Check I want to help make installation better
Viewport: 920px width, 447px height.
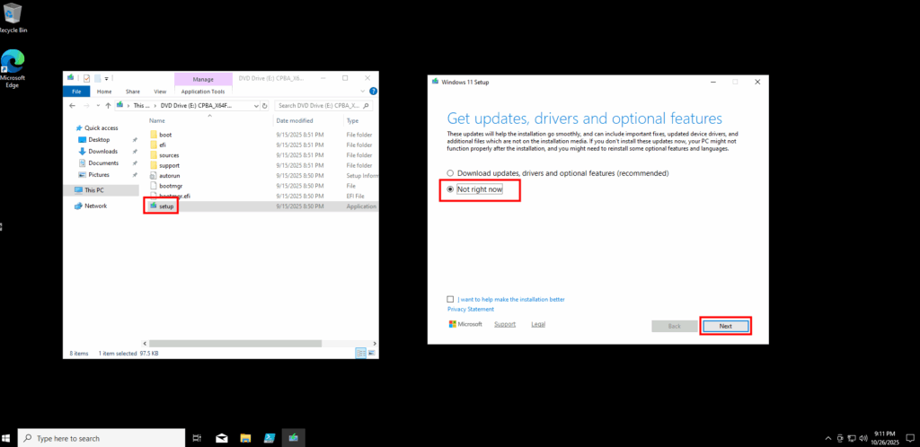pos(451,299)
